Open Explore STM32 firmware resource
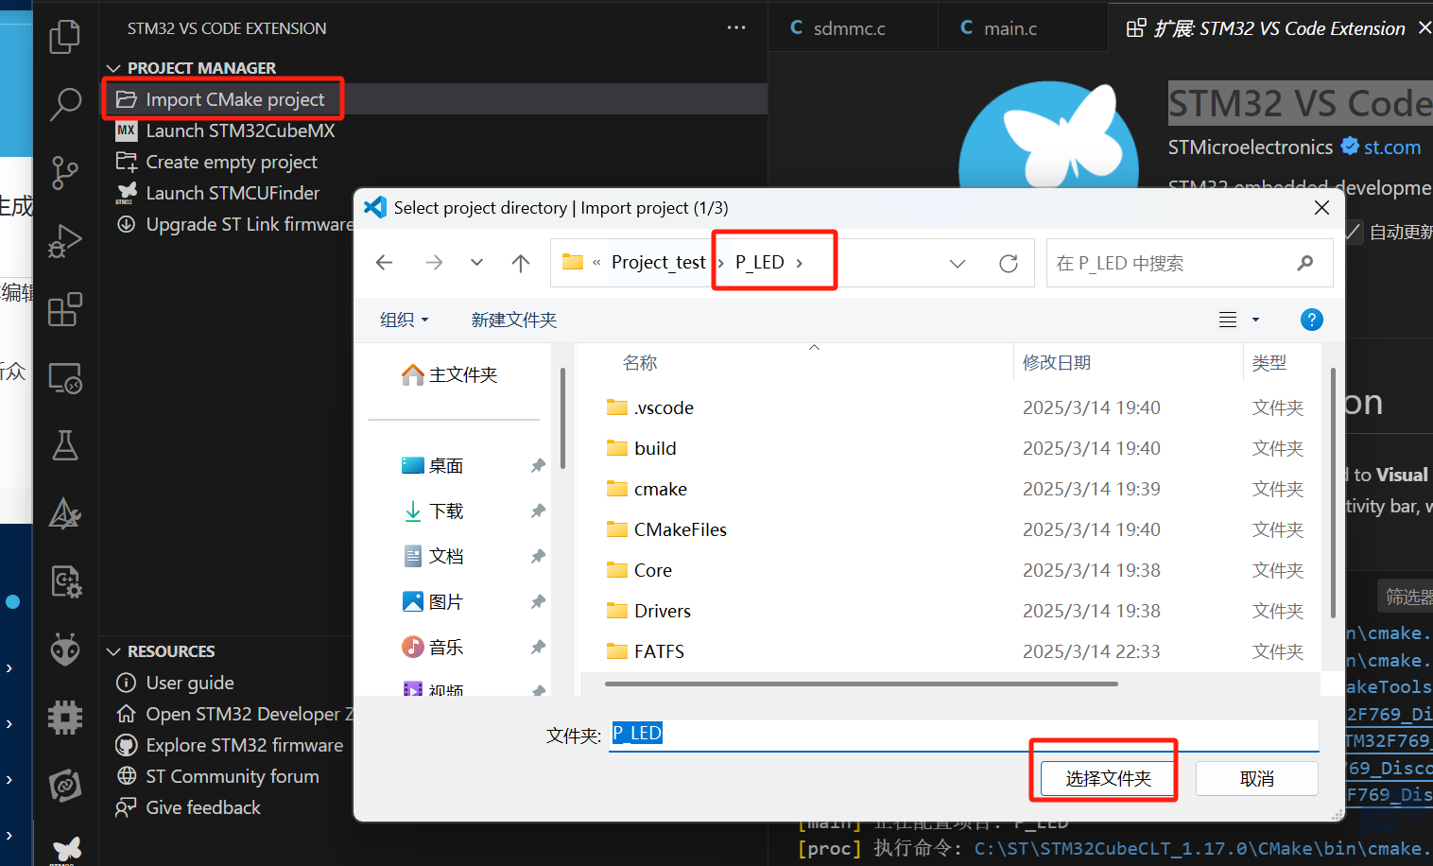 (230, 745)
